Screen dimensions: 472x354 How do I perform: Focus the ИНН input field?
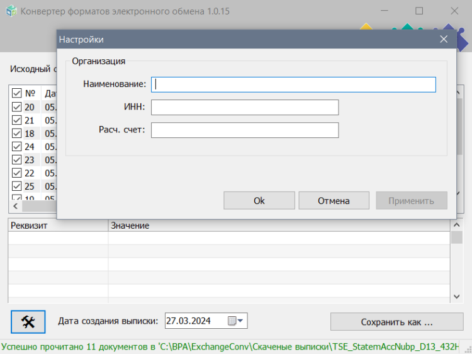[245, 108]
